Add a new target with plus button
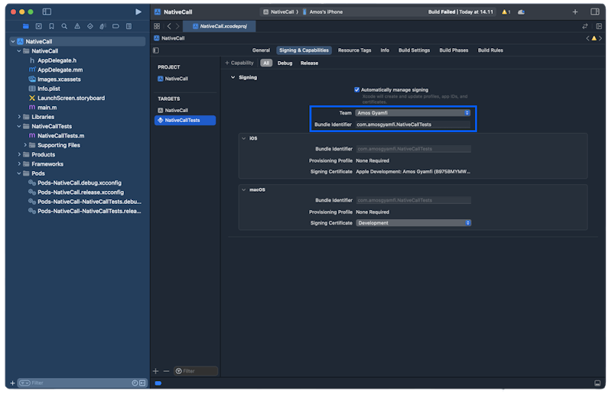Viewport: 612px width, 394px height. [x=156, y=371]
